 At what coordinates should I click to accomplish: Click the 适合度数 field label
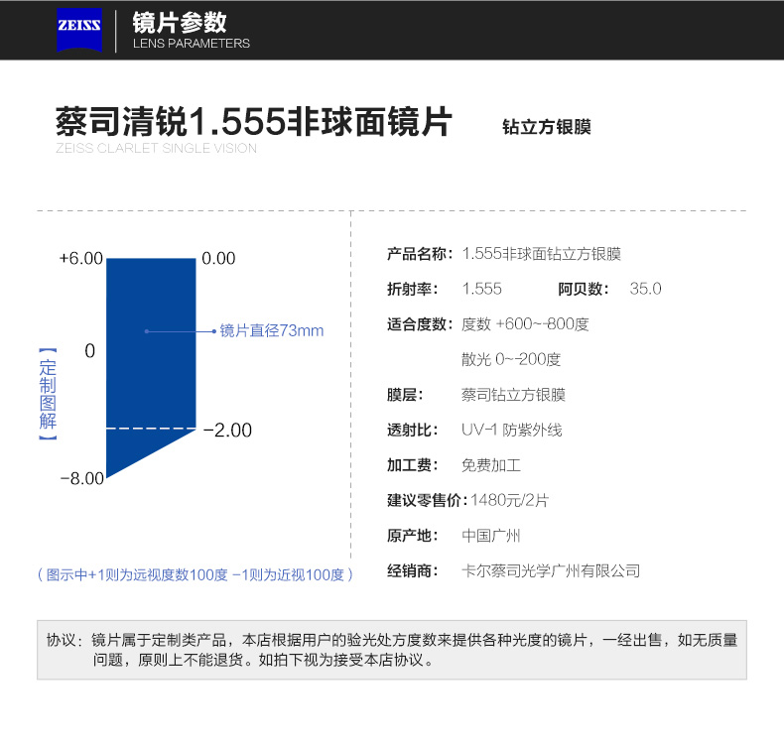(x=420, y=323)
